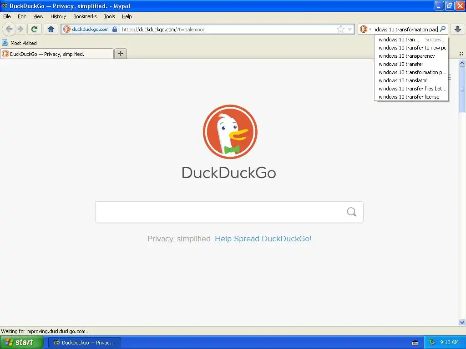
Task: Click the padlock security icon
Action: pos(115,29)
